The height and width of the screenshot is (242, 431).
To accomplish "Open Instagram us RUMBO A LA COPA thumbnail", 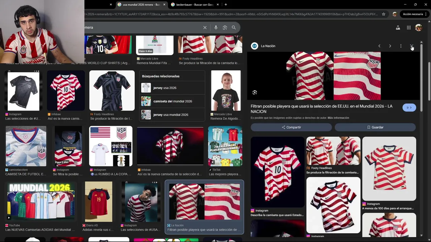I will pos(111,146).
